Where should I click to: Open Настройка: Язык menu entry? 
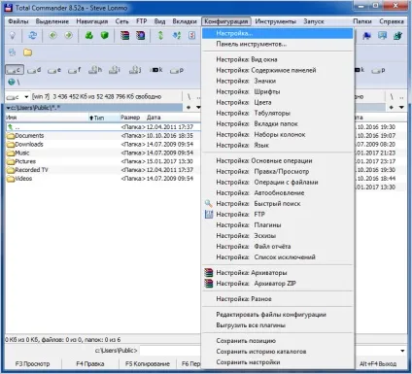click(277, 145)
